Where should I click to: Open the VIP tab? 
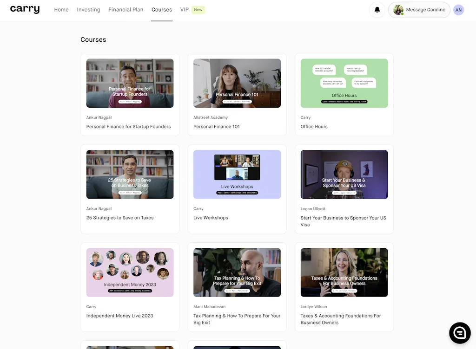(x=185, y=10)
